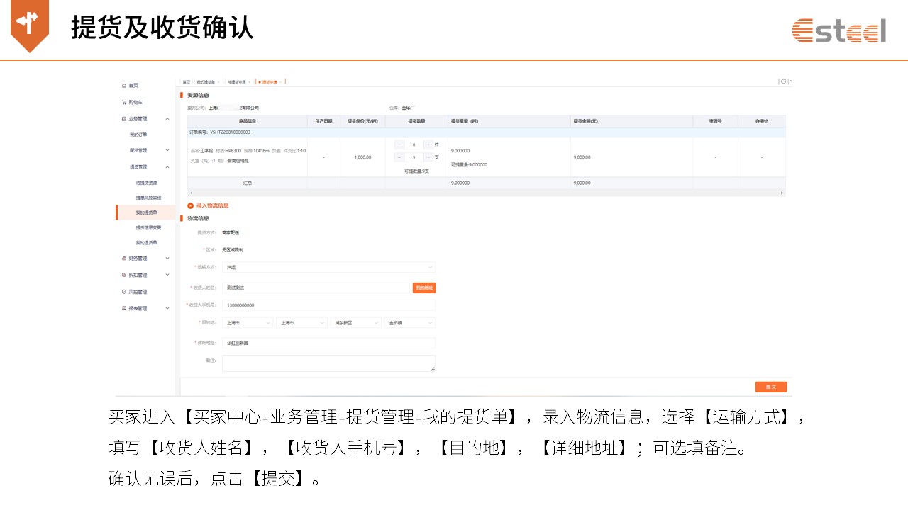Click the order number YSHT220810000003

click(x=230, y=132)
